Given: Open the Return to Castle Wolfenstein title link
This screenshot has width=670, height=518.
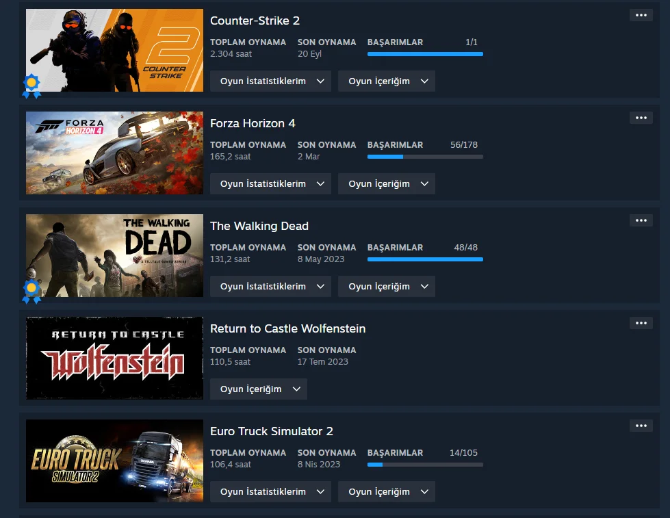Looking at the screenshot, I should (287, 328).
